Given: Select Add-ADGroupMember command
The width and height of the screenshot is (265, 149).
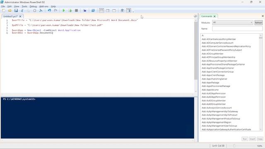Looking at the screenshot, I should pos(212,54).
